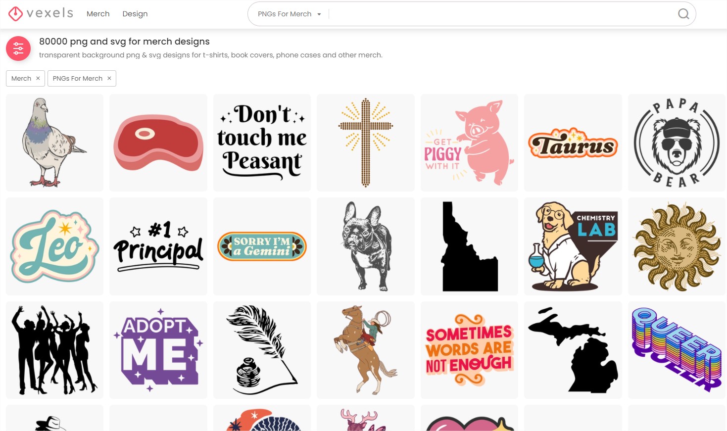727x431 pixels.
Task: Open the round red filters button
Action: pyautogui.click(x=18, y=48)
